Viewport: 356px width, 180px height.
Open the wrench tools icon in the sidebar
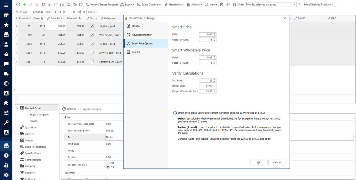pos(6,122)
